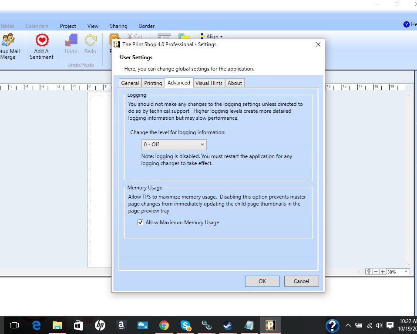Click the Redo icon in the ribbon
Screen dimensions: 417x334
point(91,40)
